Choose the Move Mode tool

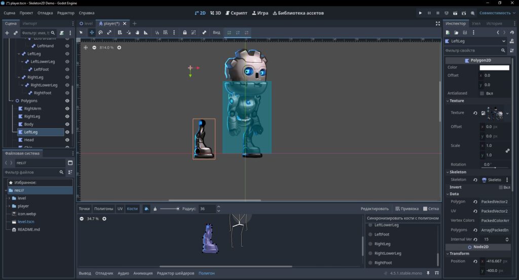92,32
